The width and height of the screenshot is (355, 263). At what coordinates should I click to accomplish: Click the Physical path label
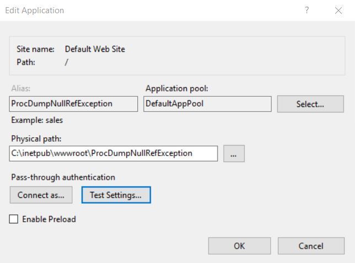click(36, 139)
